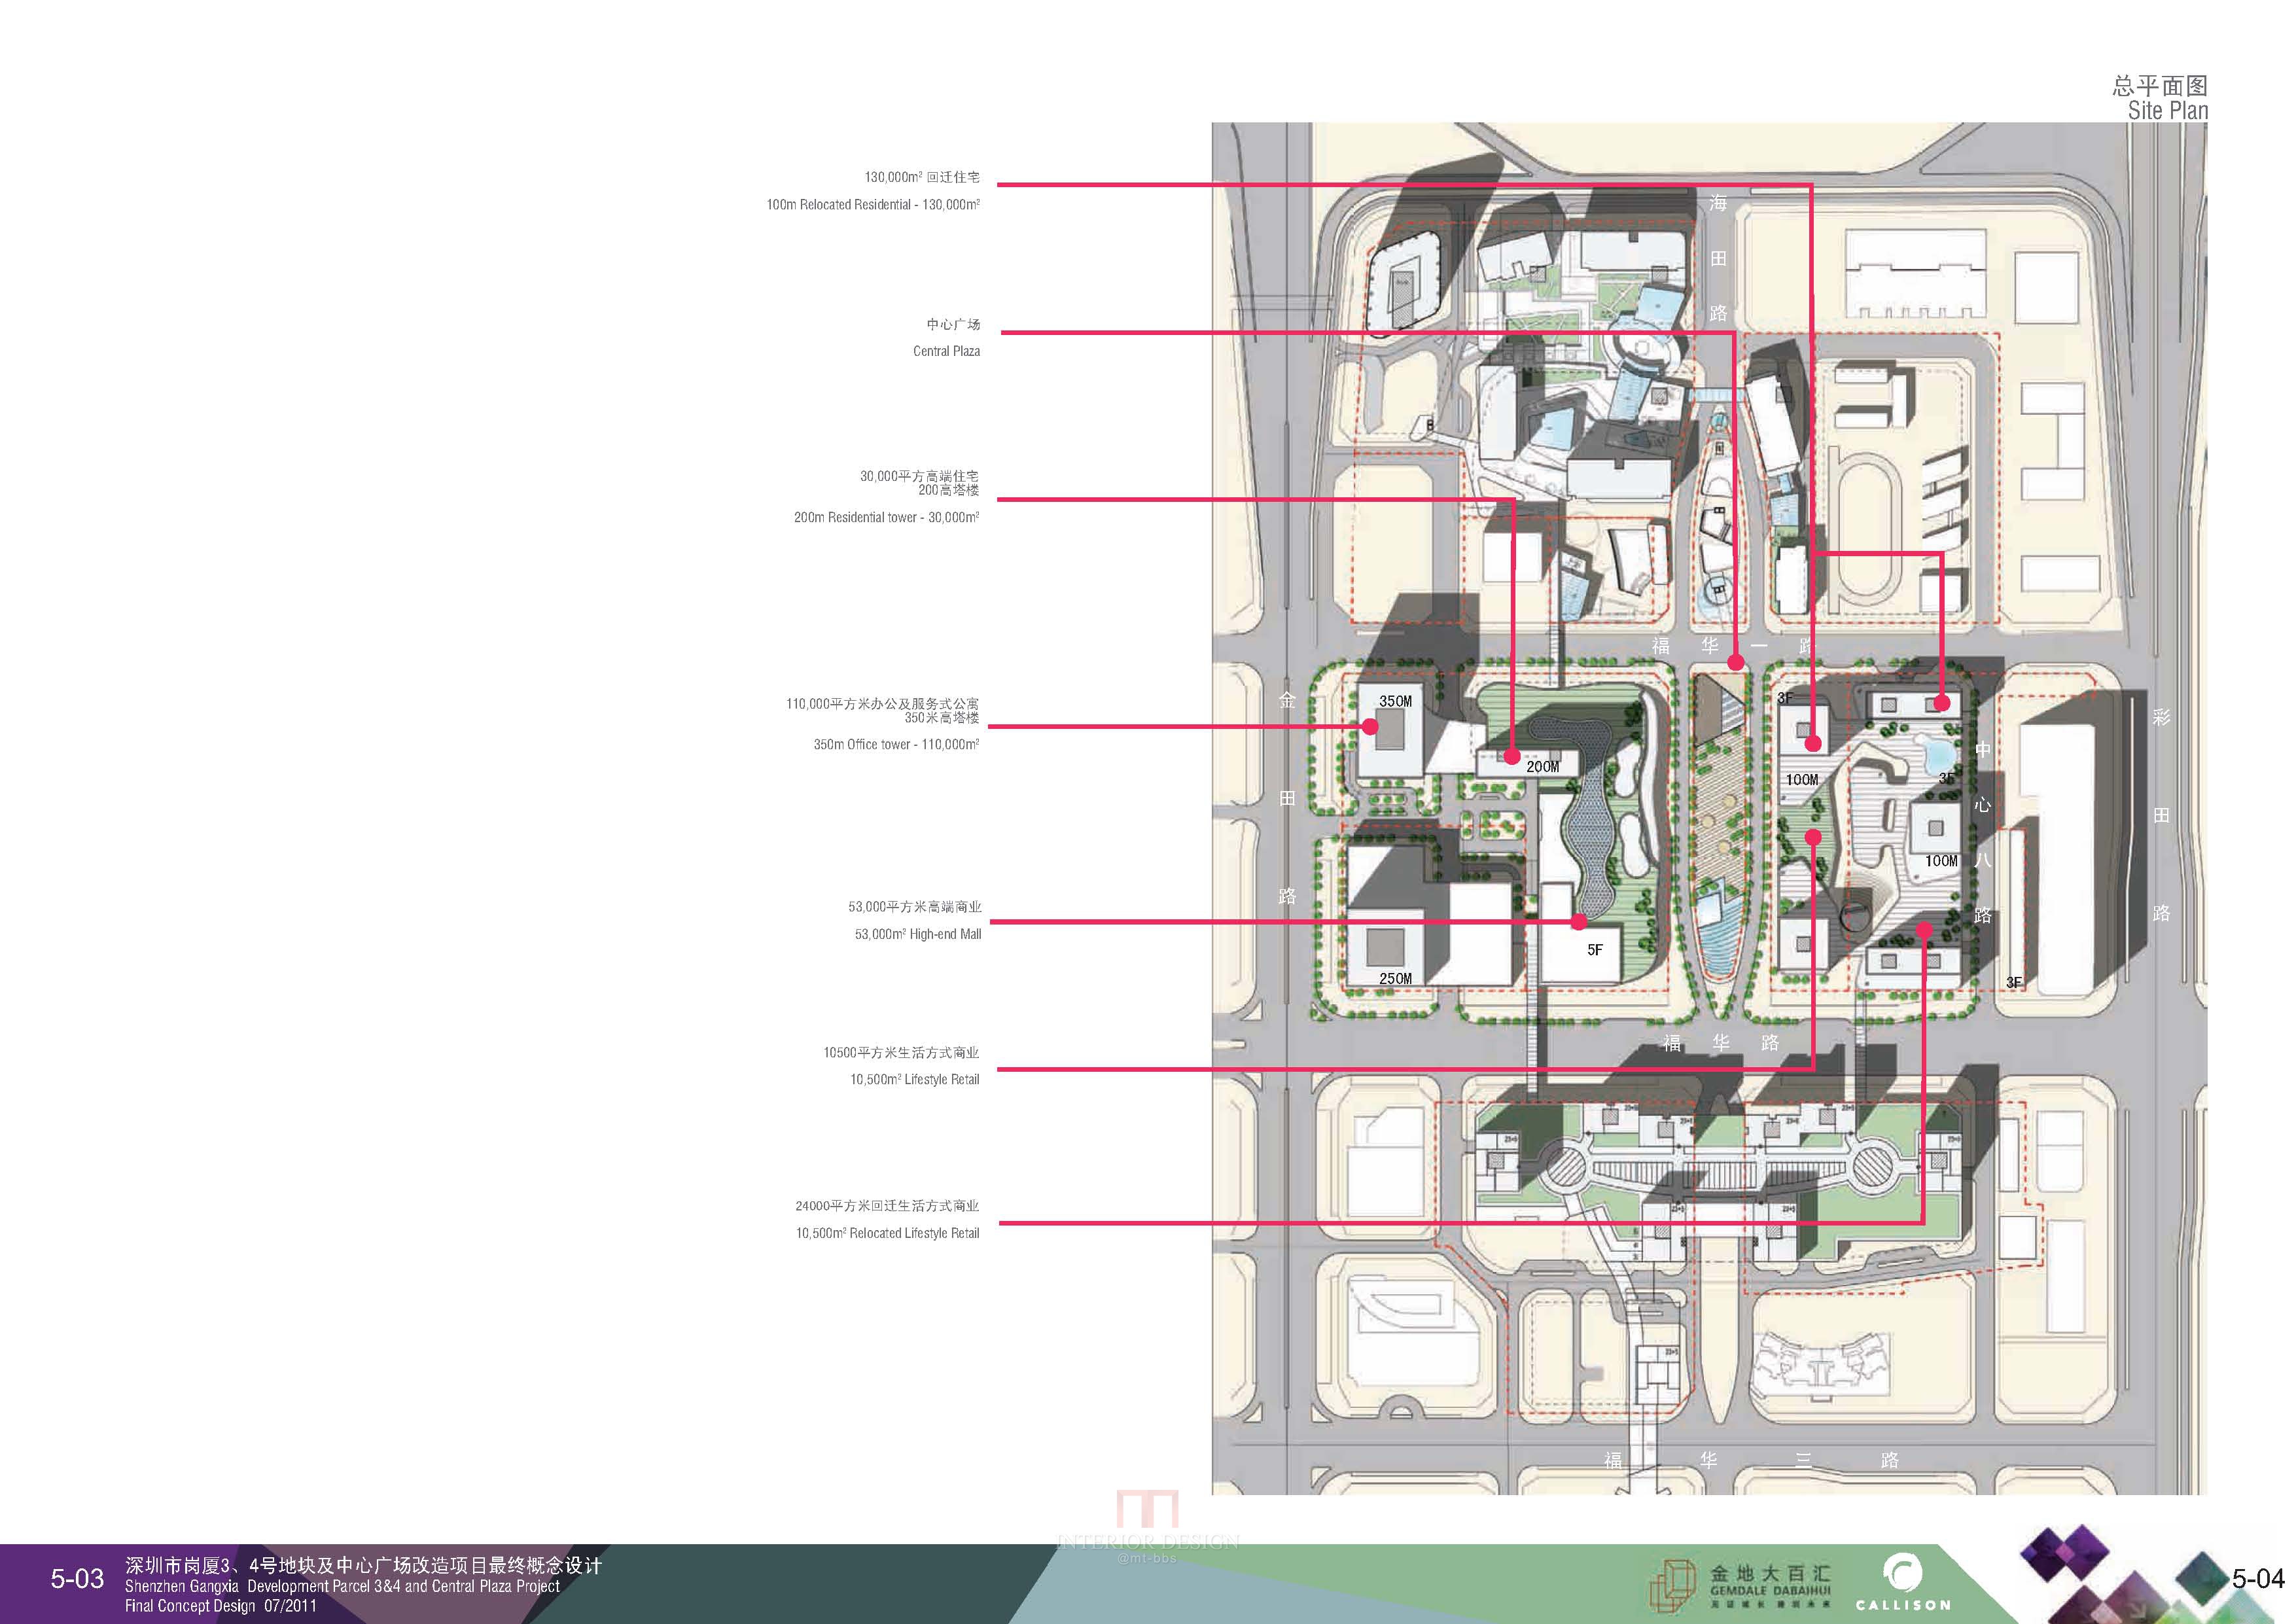The height and width of the screenshot is (1624, 2296).
Task: Select '130,000m² 回迁住宅' legend label
Action: pyautogui.click(x=922, y=177)
